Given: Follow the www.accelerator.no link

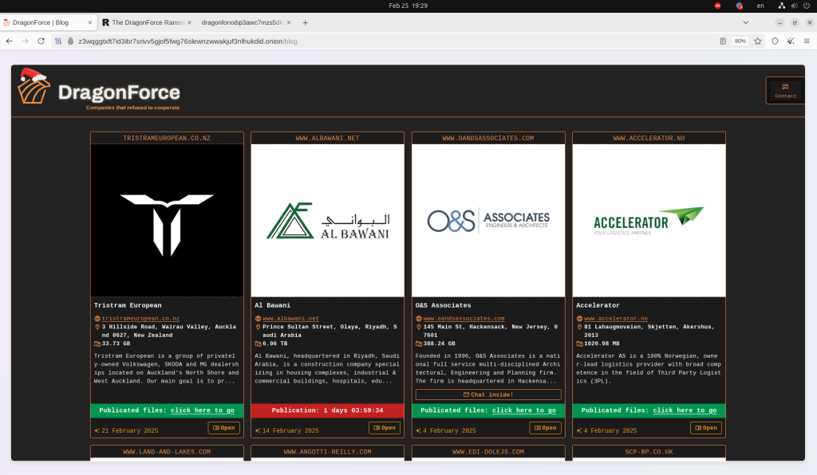Looking at the screenshot, I should [x=616, y=319].
